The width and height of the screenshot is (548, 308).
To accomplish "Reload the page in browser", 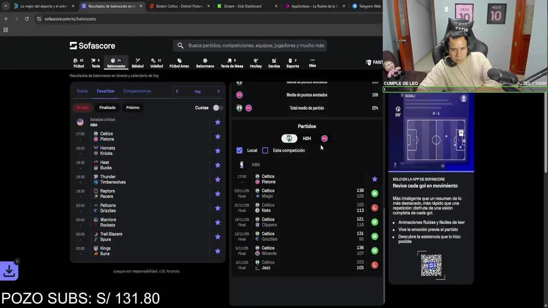I will pos(27,19).
